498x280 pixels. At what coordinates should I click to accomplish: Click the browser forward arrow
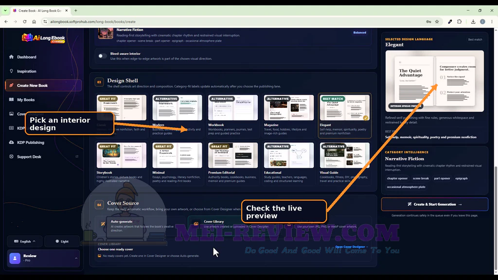(x=15, y=21)
